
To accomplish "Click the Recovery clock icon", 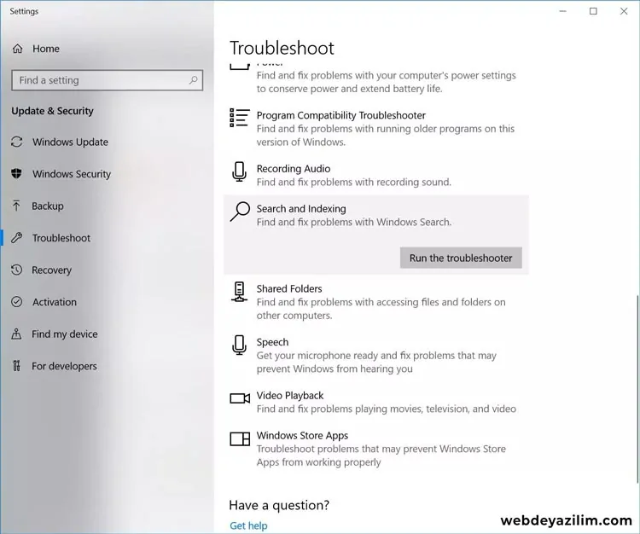I will pyautogui.click(x=17, y=270).
